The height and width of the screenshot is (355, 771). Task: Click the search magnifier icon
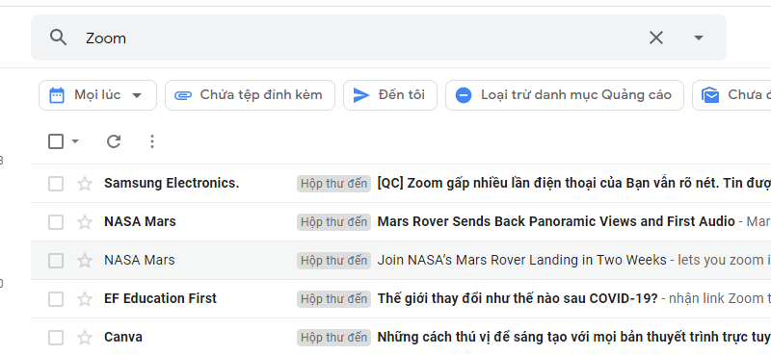point(58,38)
